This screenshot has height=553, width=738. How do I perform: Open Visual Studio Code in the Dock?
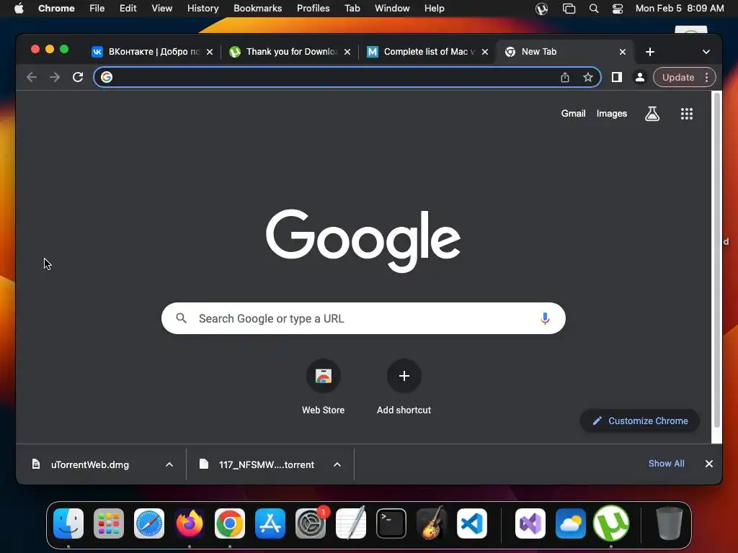coord(471,523)
